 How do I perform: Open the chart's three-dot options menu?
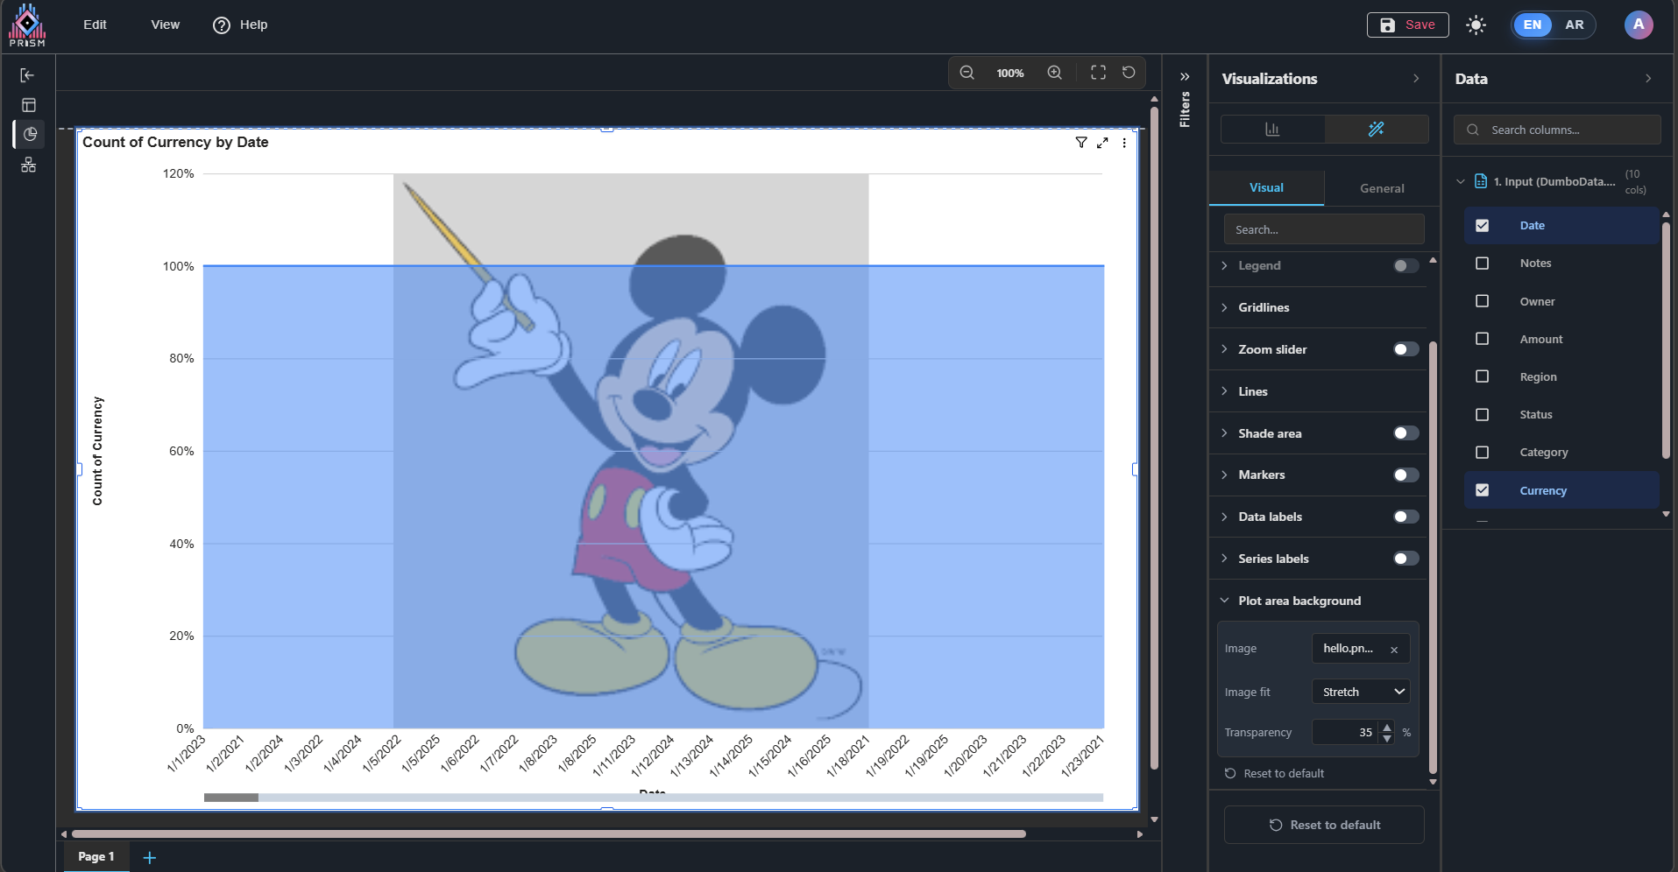(1124, 143)
